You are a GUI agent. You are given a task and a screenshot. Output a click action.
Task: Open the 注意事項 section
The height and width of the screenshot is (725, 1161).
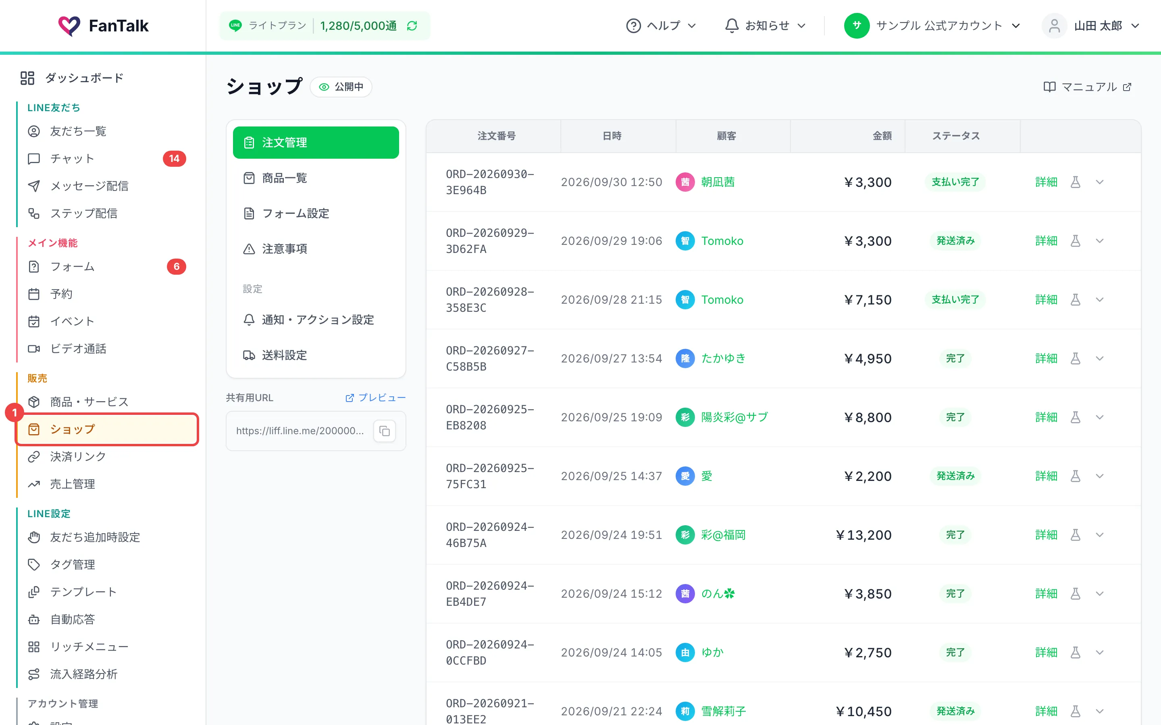click(x=316, y=249)
